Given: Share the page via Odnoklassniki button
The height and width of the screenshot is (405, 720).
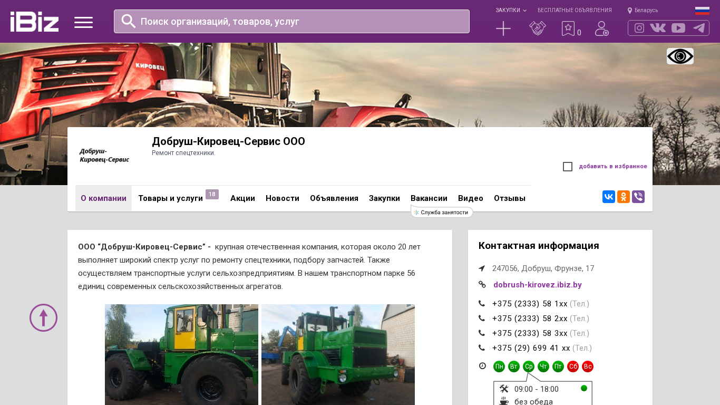Looking at the screenshot, I should pos(624,197).
